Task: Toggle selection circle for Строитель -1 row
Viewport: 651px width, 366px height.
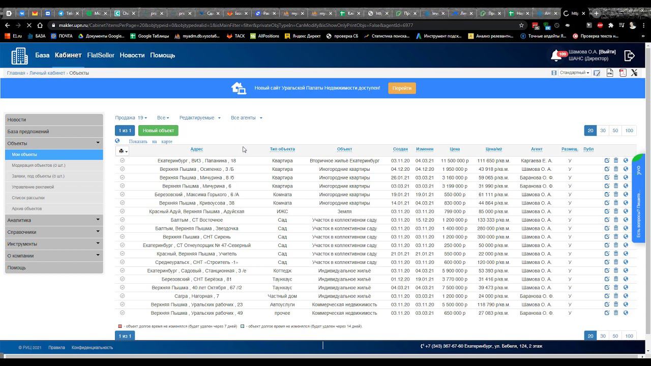Action: [x=122, y=262]
